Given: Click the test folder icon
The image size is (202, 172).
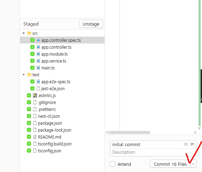Looking at the screenshot, I should pyautogui.click(x=29, y=75).
